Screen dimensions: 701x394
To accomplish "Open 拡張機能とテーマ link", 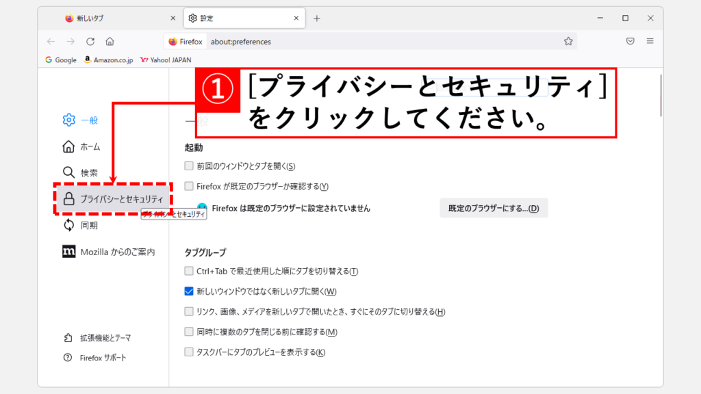I will tap(105, 338).
